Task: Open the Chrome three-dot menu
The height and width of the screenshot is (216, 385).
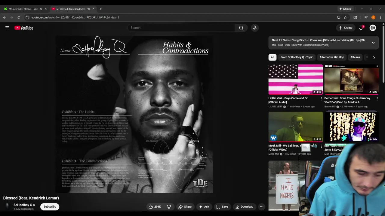Action: pos(380,17)
